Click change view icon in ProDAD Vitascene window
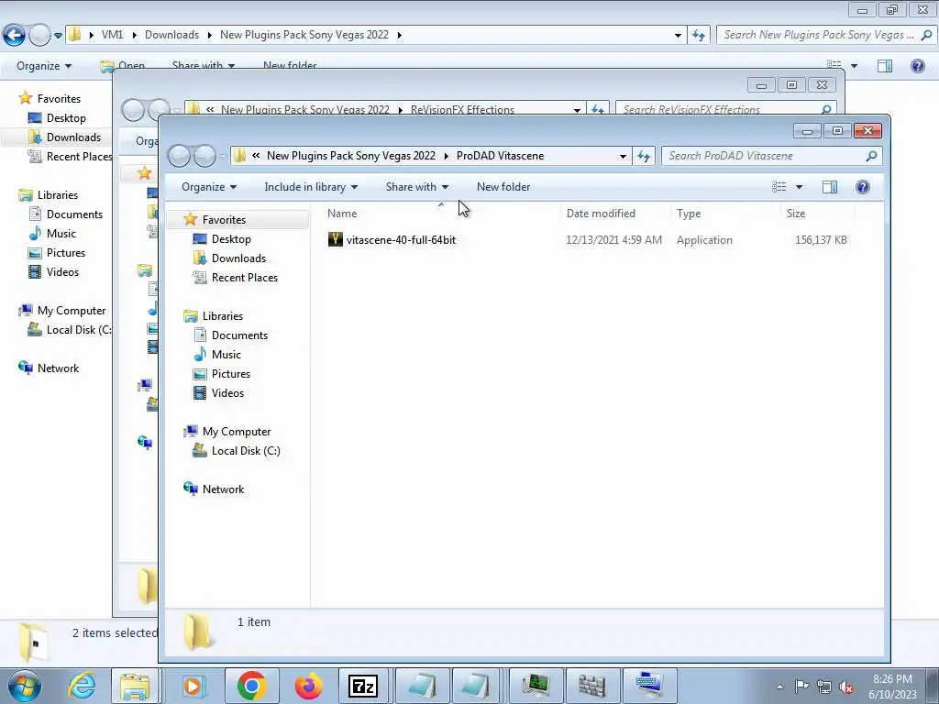The width and height of the screenshot is (939, 704). [x=779, y=187]
